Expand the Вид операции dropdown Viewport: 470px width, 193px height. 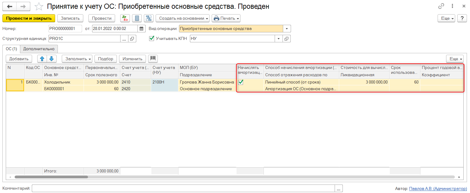click(287, 29)
